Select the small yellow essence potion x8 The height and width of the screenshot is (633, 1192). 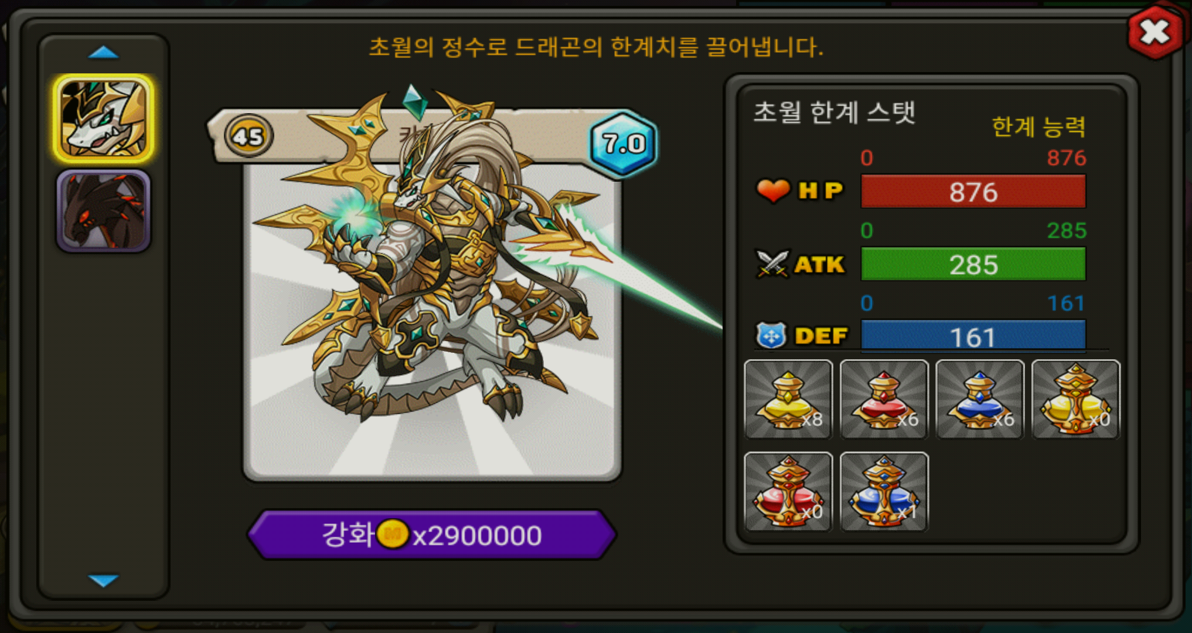[788, 399]
